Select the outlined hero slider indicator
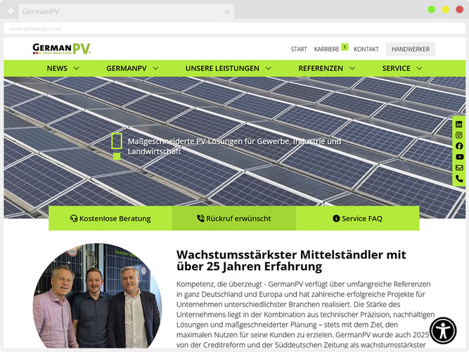The height and width of the screenshot is (352, 469). [117, 140]
